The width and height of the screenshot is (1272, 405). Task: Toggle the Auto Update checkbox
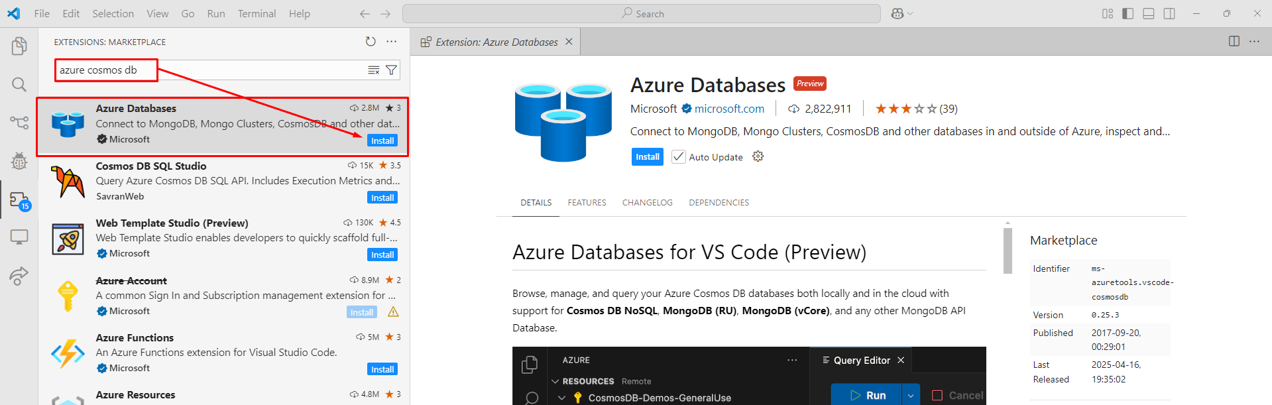(679, 157)
